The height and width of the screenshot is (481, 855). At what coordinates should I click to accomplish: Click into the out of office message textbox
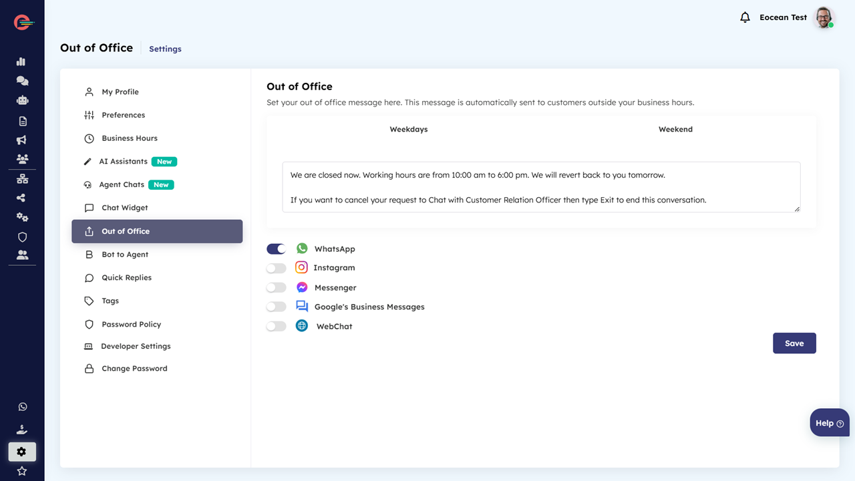click(541, 187)
